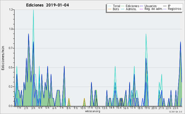This screenshot has width=185, height=114.
Task: Click the '21 h' x-axis label
Action: tap(161, 108)
